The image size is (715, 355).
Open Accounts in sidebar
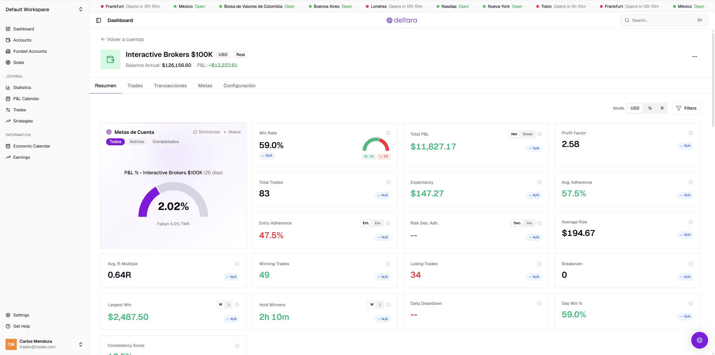[44, 40]
